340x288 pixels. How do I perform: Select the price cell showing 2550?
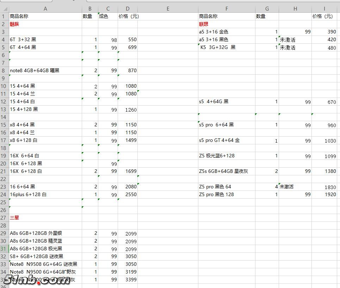pyautogui.click(x=128, y=194)
